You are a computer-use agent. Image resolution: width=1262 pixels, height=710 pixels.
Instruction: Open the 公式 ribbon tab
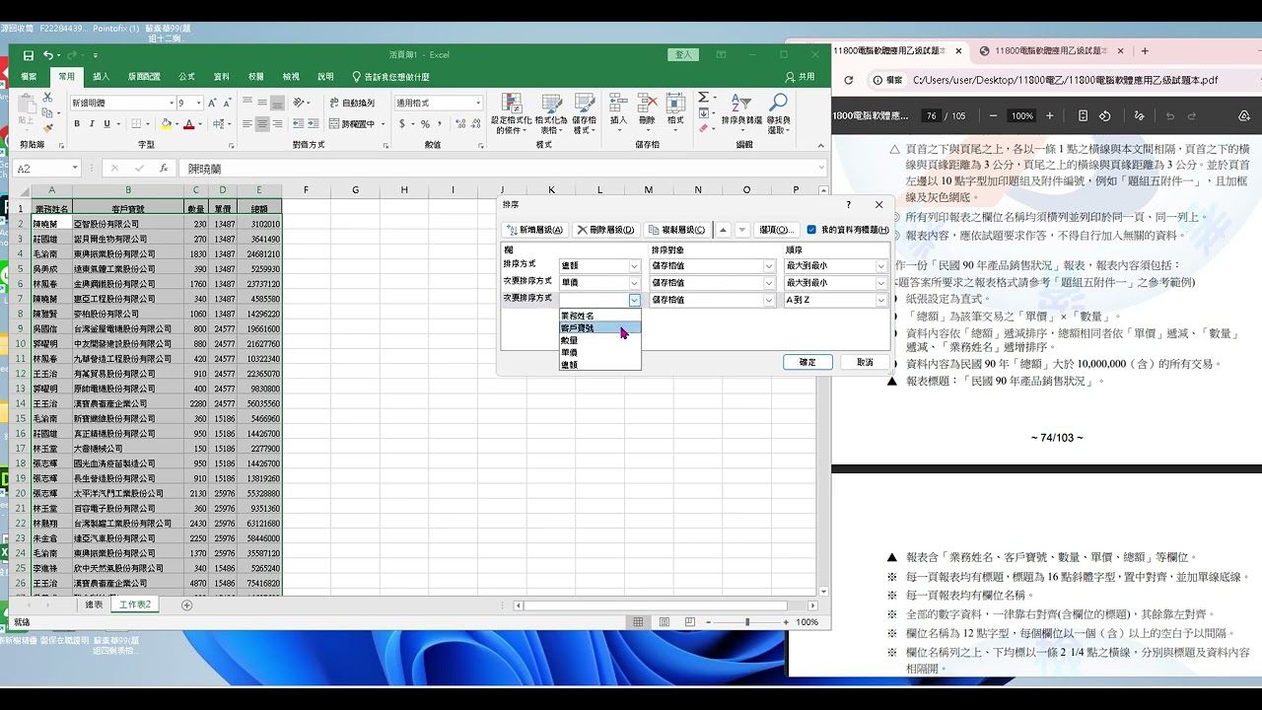click(x=186, y=76)
